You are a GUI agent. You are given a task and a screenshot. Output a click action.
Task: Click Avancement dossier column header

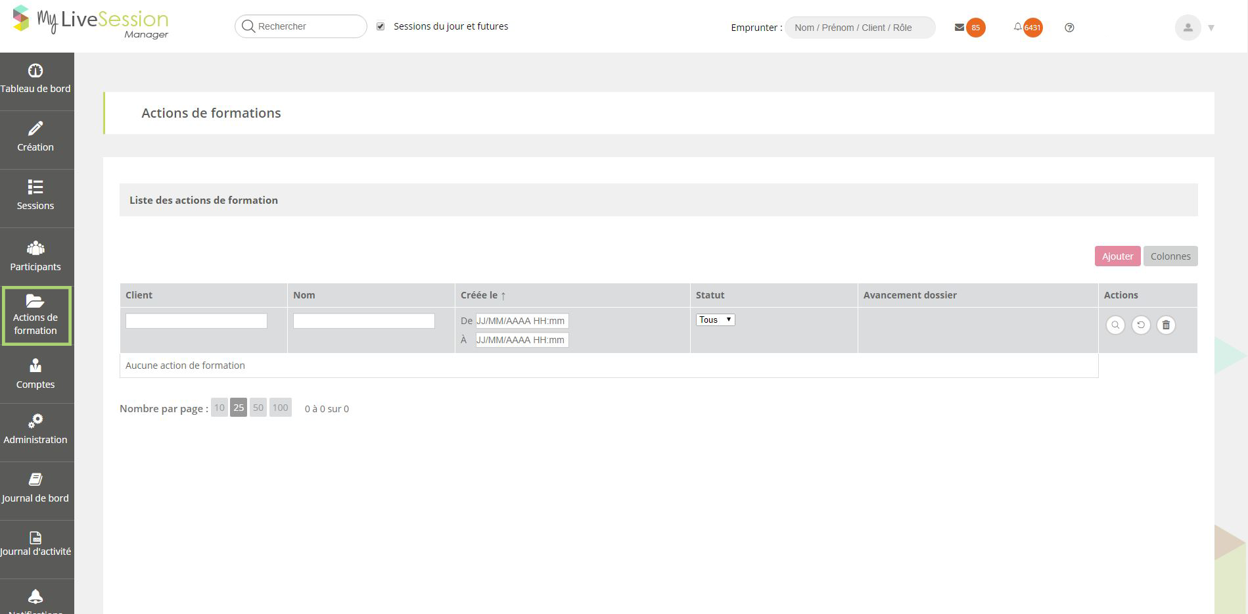point(910,295)
